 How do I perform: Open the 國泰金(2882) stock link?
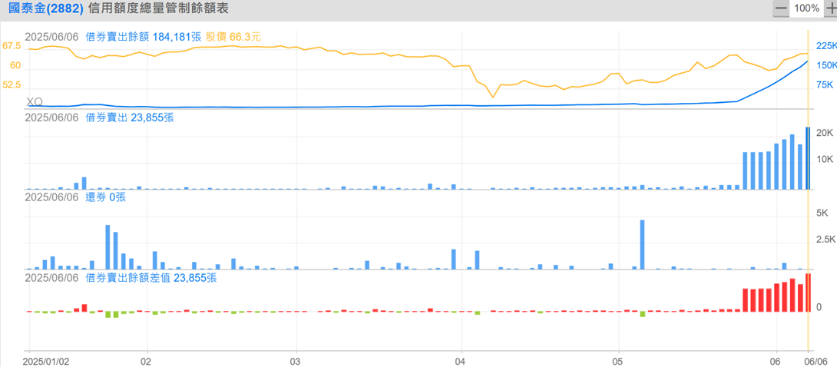tap(45, 8)
